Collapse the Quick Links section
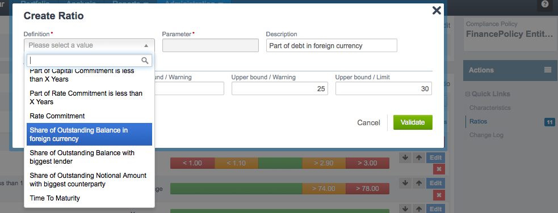The height and width of the screenshot is (213, 558). tap(468, 94)
